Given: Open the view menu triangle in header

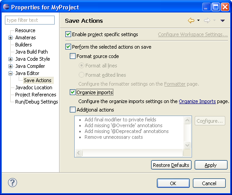Looking at the screenshot, I should click(223, 21).
